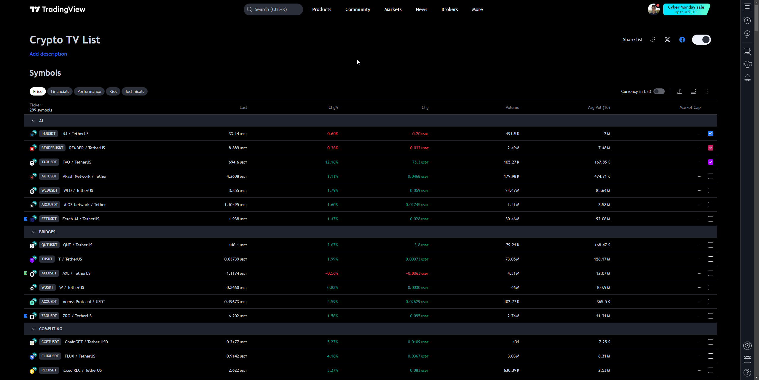Switch to the Financials tab
The width and height of the screenshot is (759, 380).
pos(60,91)
